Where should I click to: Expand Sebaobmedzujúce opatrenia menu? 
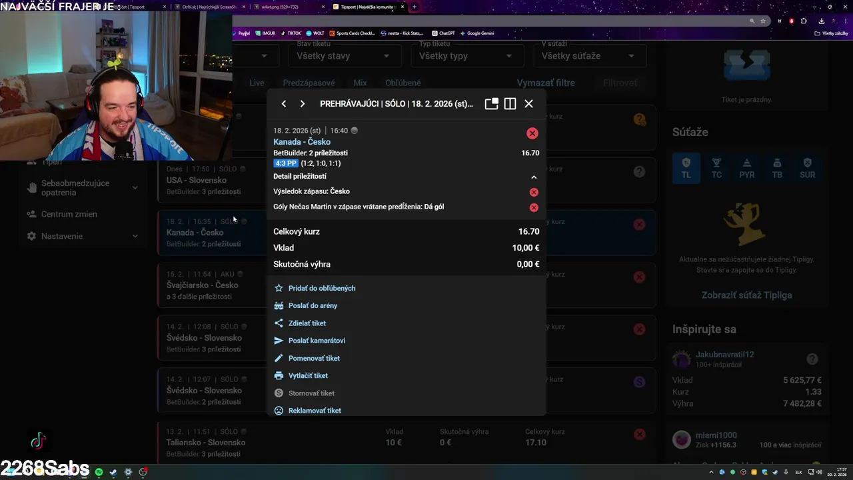[x=83, y=188]
